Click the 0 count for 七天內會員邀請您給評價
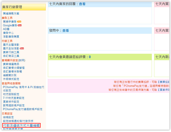The width and height of the screenshot is (171, 132). (90, 57)
